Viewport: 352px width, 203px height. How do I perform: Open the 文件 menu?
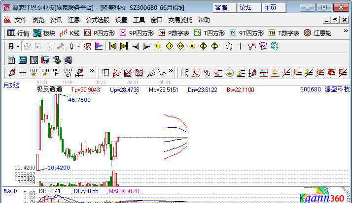click(21, 20)
